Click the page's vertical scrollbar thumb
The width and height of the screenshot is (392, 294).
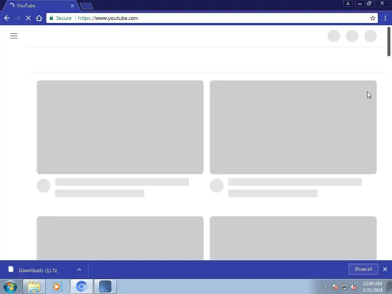389,41
